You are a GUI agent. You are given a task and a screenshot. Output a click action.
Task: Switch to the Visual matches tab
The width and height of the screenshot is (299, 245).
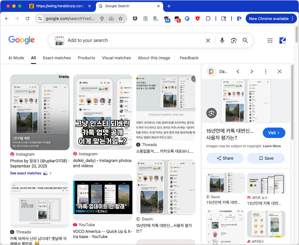coord(116,58)
